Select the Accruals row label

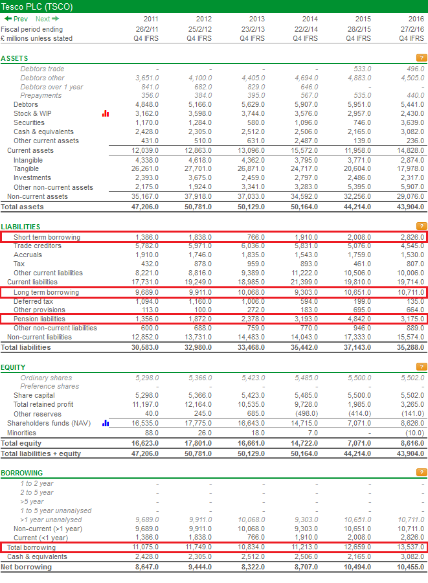coord(28,255)
